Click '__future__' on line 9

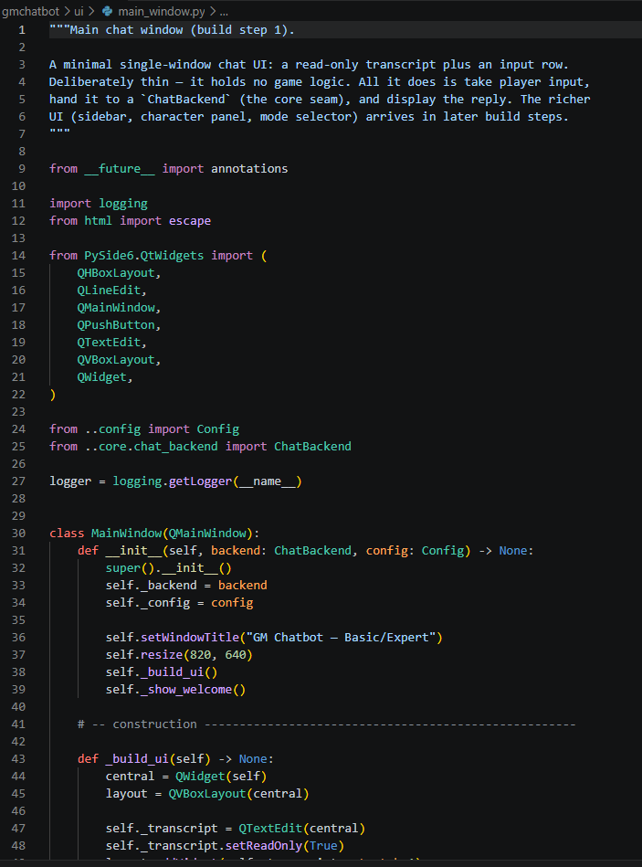(120, 169)
